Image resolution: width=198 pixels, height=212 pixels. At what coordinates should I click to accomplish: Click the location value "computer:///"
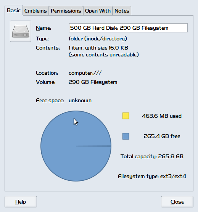85,73
